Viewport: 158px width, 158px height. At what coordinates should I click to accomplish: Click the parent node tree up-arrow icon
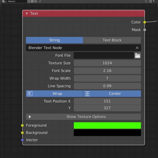tap(146, 1)
